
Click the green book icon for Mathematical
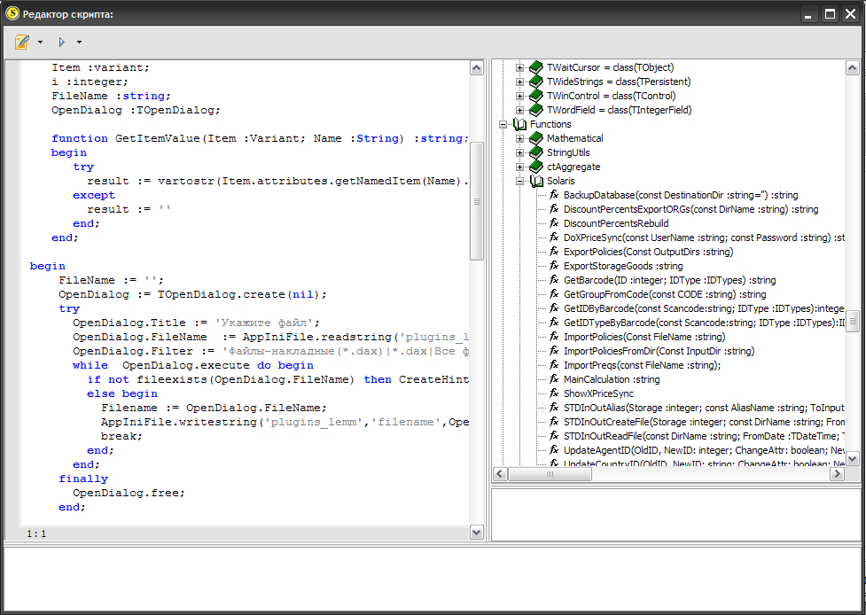click(535, 138)
